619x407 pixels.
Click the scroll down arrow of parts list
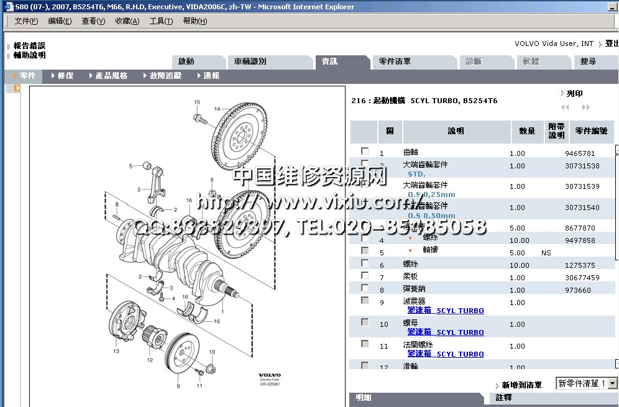click(617, 364)
